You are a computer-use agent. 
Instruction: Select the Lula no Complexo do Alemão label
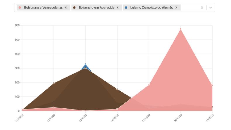coord(152,8)
